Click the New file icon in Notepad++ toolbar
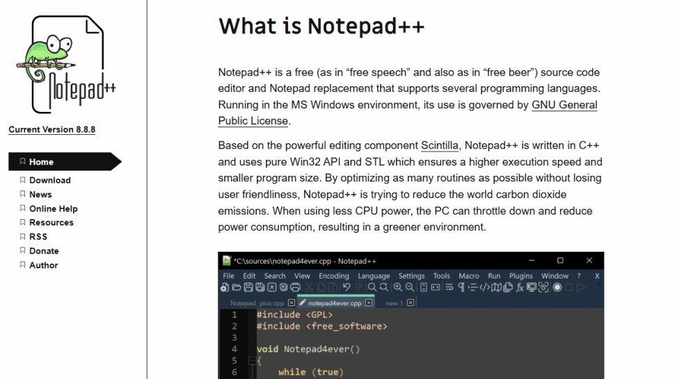 224,287
